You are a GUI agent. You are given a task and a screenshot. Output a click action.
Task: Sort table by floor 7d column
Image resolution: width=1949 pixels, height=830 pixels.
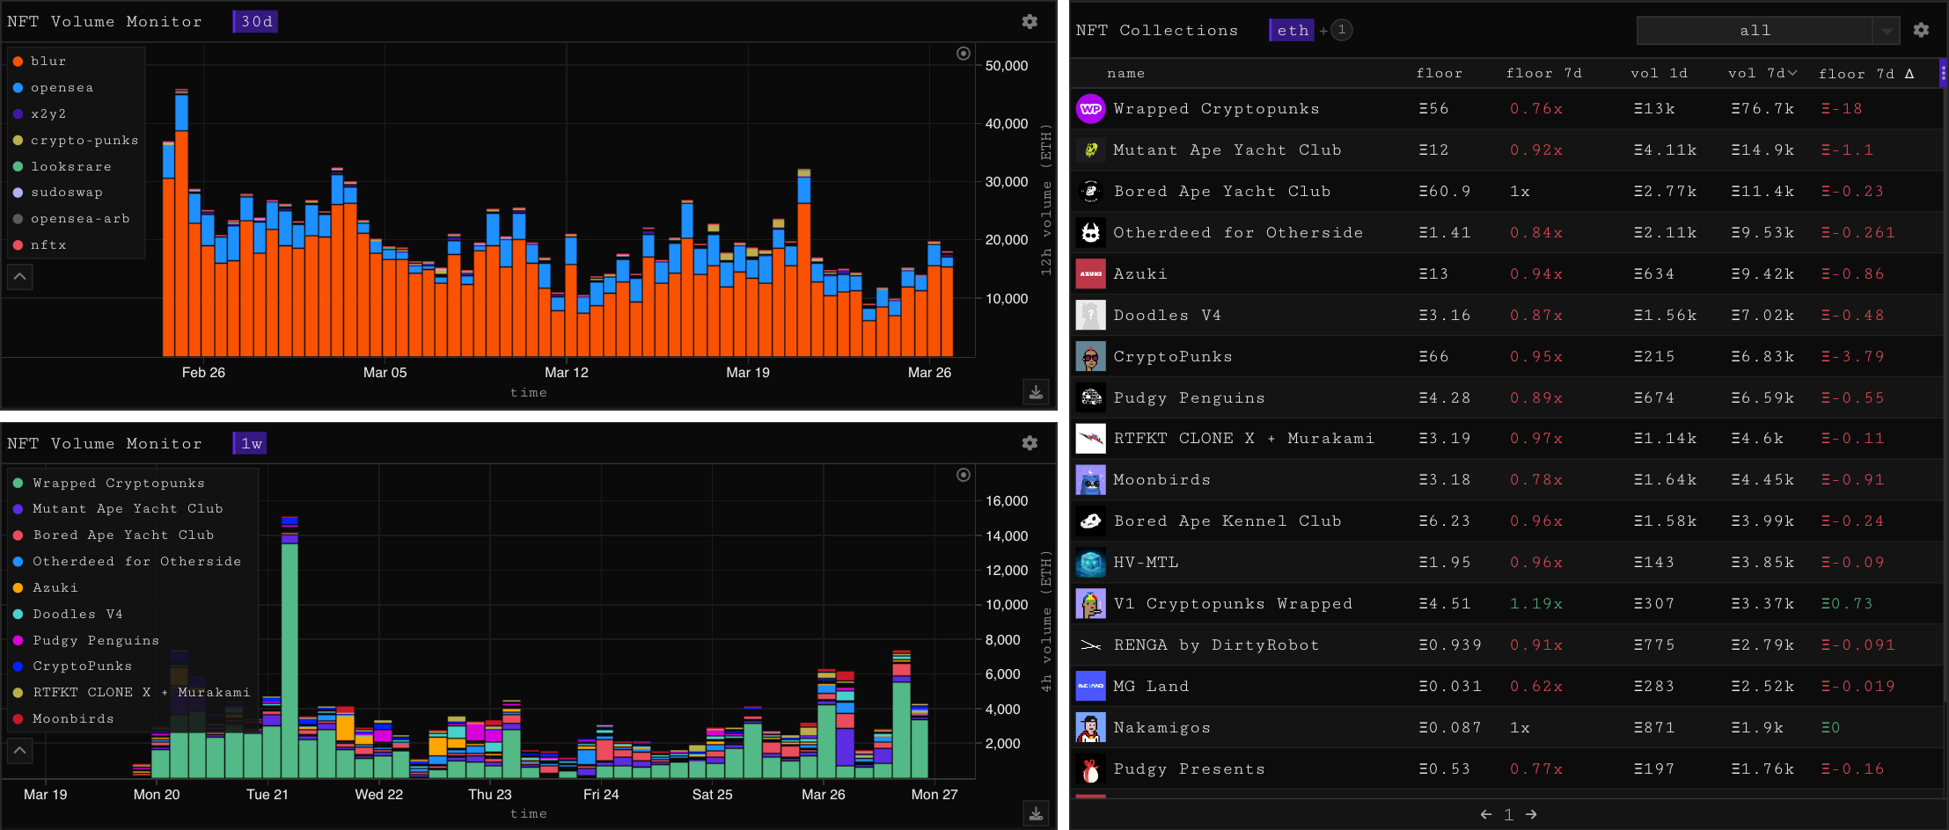(x=1544, y=74)
